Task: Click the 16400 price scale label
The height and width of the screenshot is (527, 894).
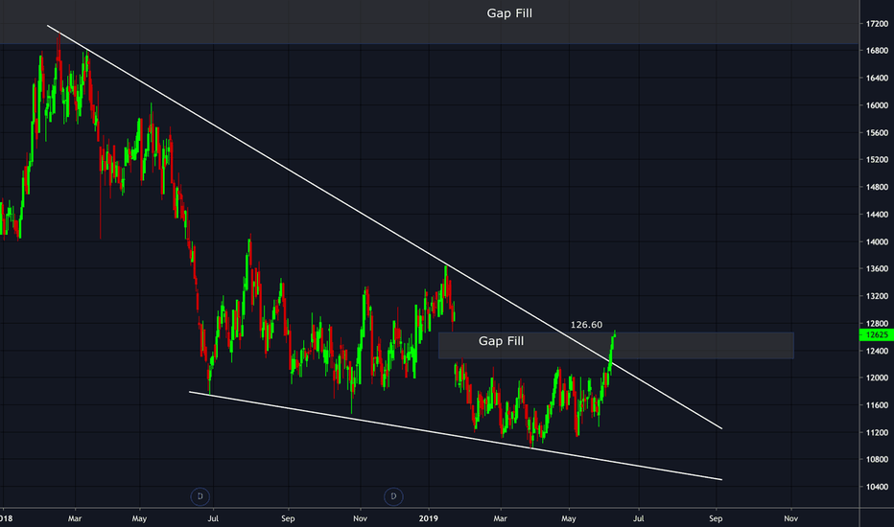Action: pyautogui.click(x=877, y=78)
